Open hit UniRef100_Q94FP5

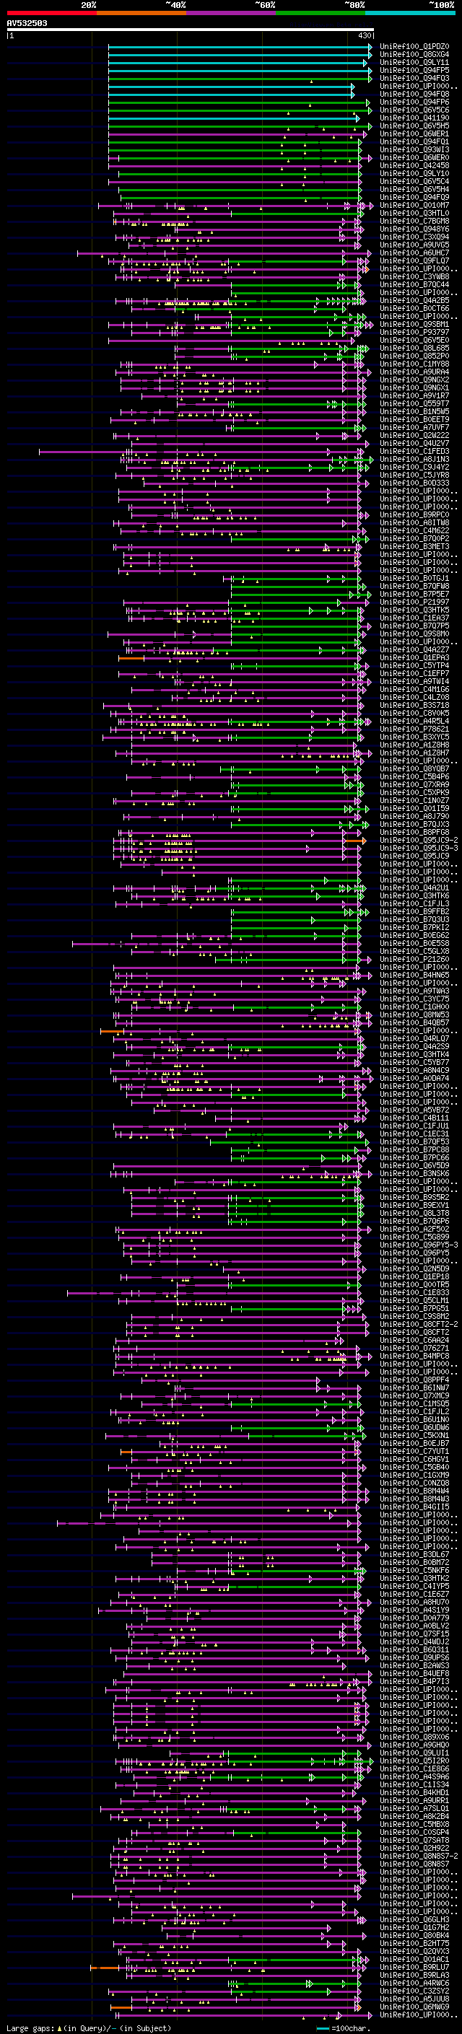[414, 70]
